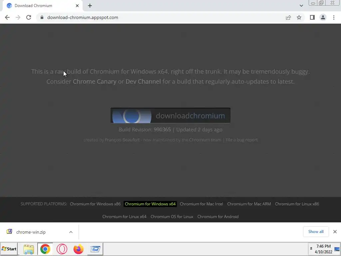Reload the Download Chromium page
The height and width of the screenshot is (256, 341).
pyautogui.click(x=29, y=17)
